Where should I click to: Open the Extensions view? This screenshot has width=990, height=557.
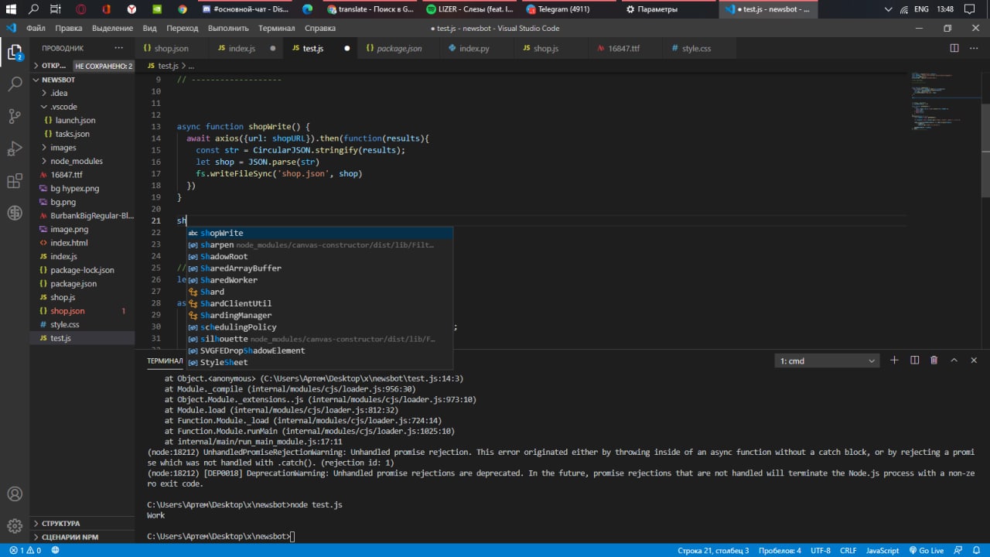coord(15,181)
